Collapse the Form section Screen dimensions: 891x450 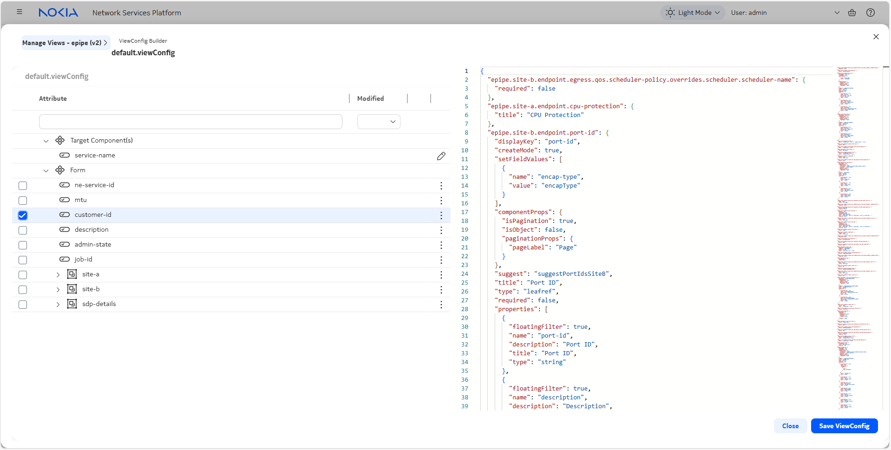pyautogui.click(x=46, y=170)
